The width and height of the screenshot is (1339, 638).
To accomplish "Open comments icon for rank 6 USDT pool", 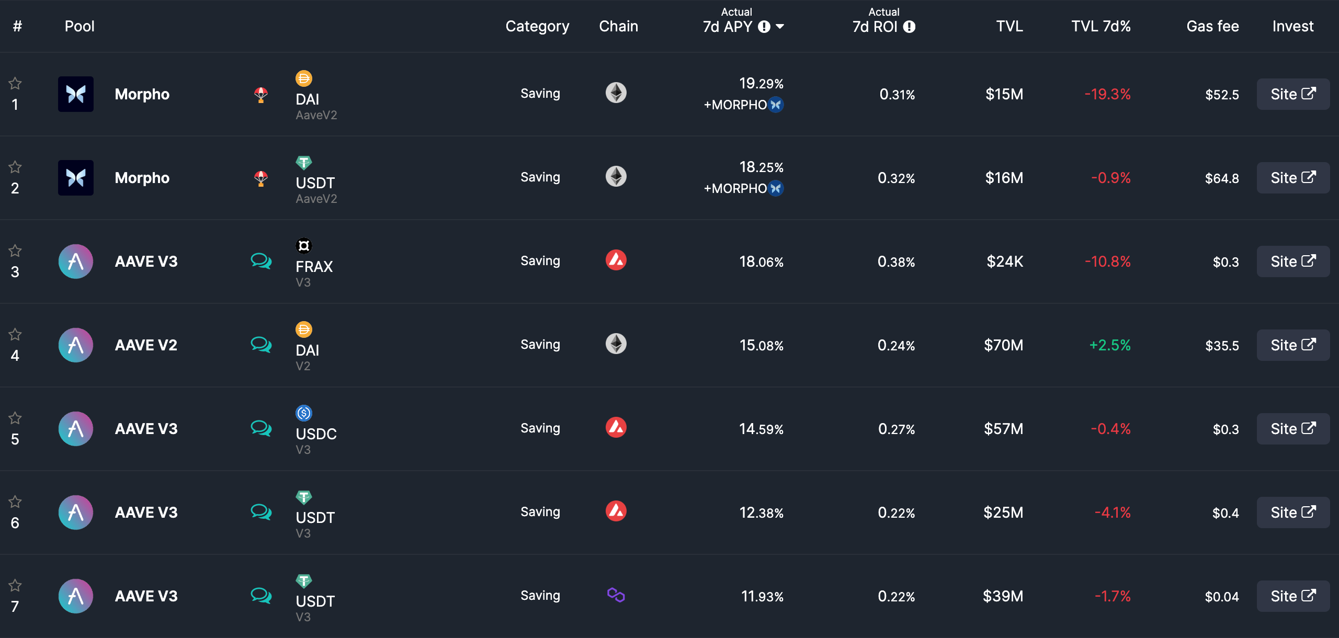I will click(x=261, y=511).
